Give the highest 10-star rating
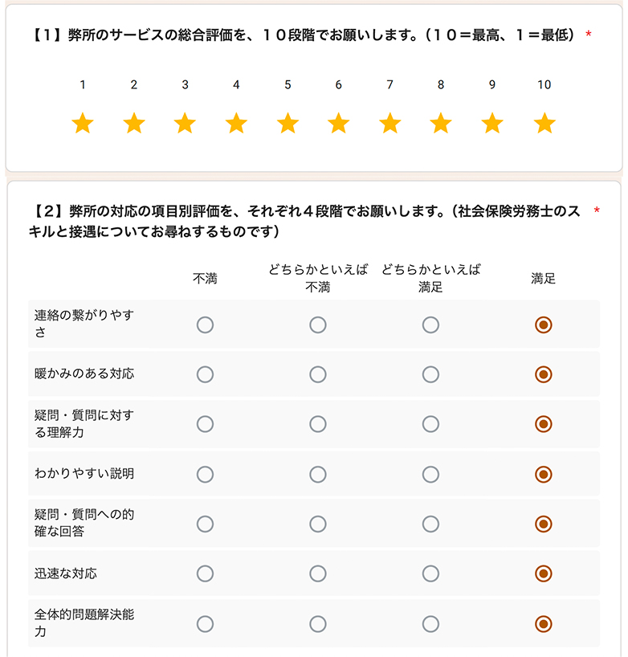This screenshot has width=628, height=657. pos(544,123)
